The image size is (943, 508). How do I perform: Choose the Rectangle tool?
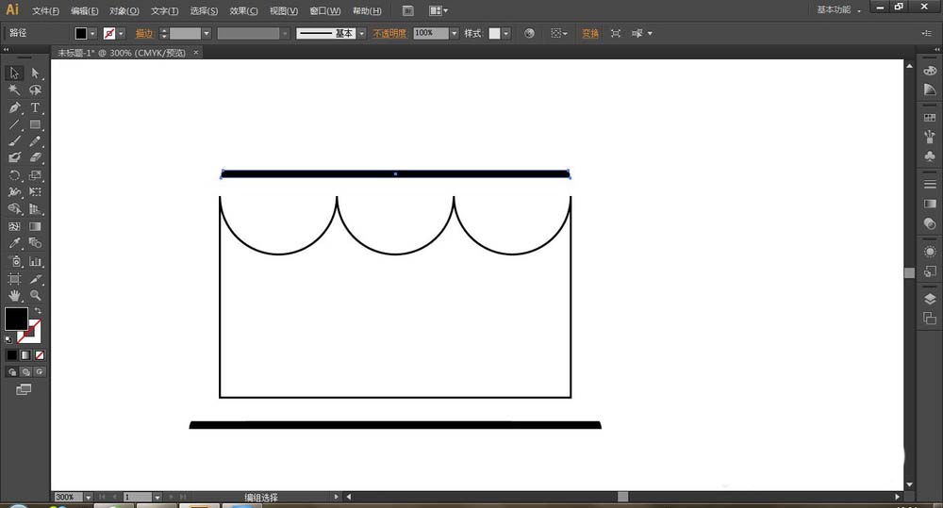(35, 124)
